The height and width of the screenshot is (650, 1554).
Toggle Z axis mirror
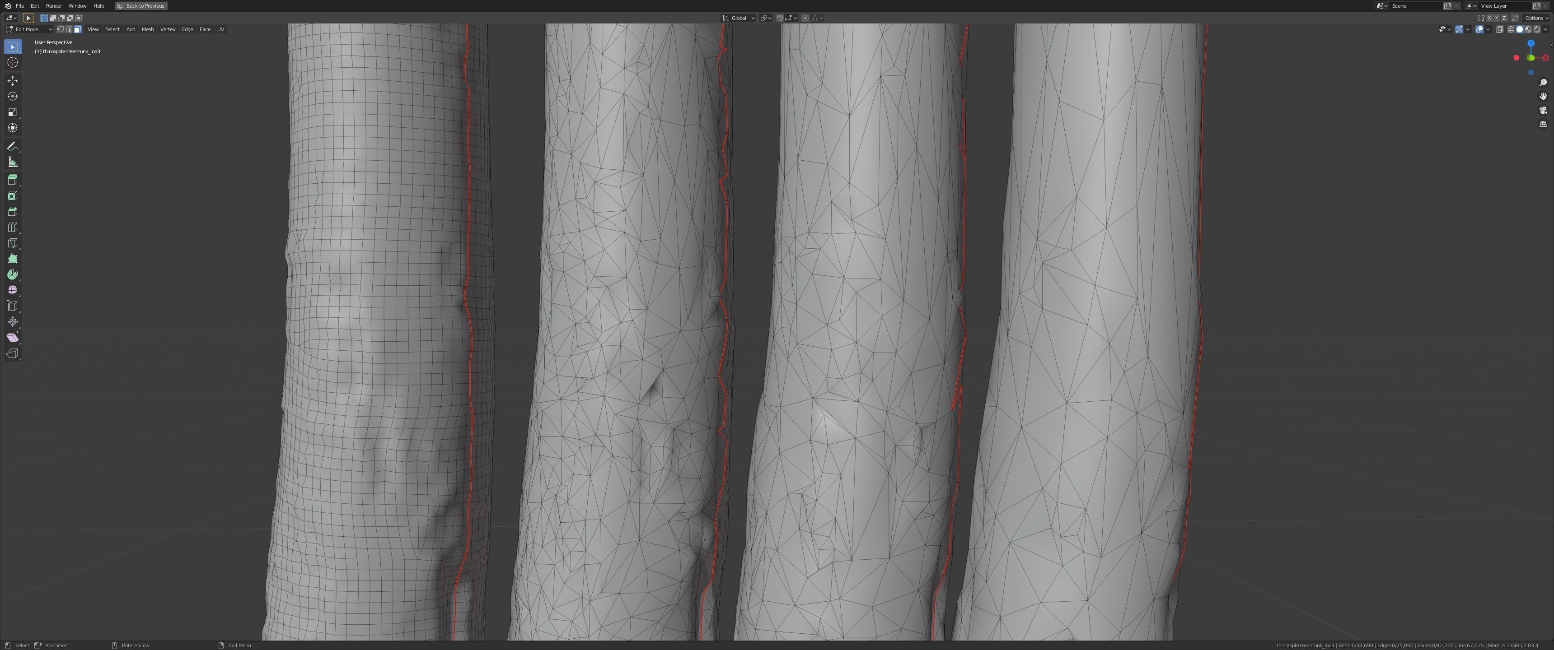coord(1504,18)
